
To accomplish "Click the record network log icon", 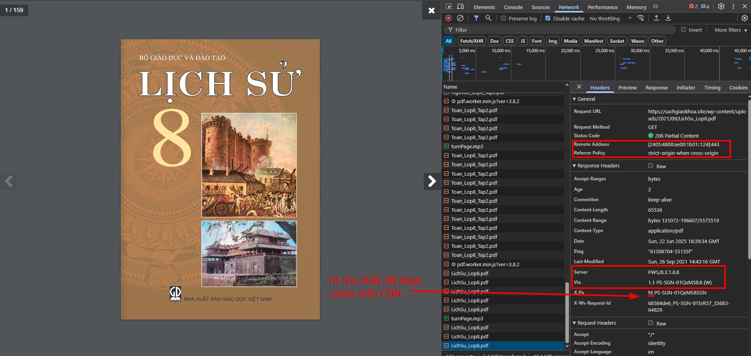I will point(448,18).
